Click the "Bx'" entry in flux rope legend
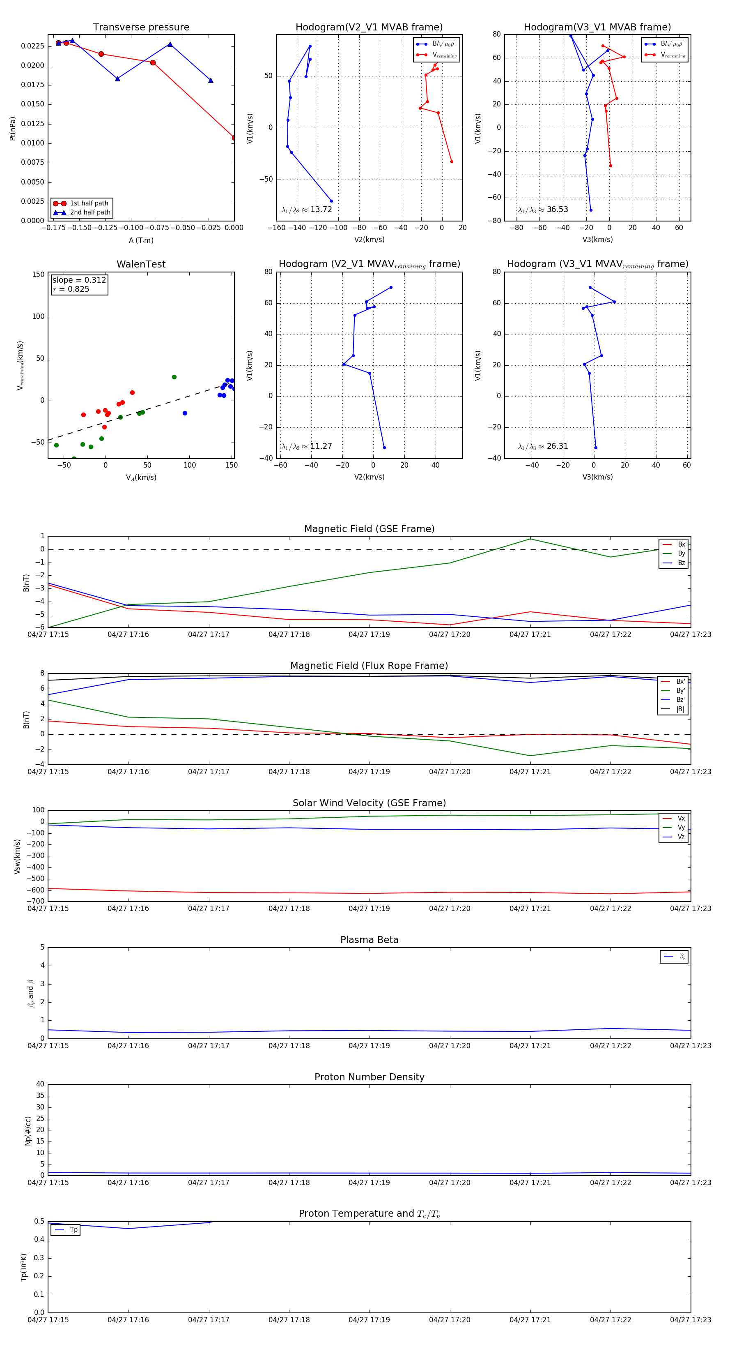739x1356 pixels. coord(673,681)
